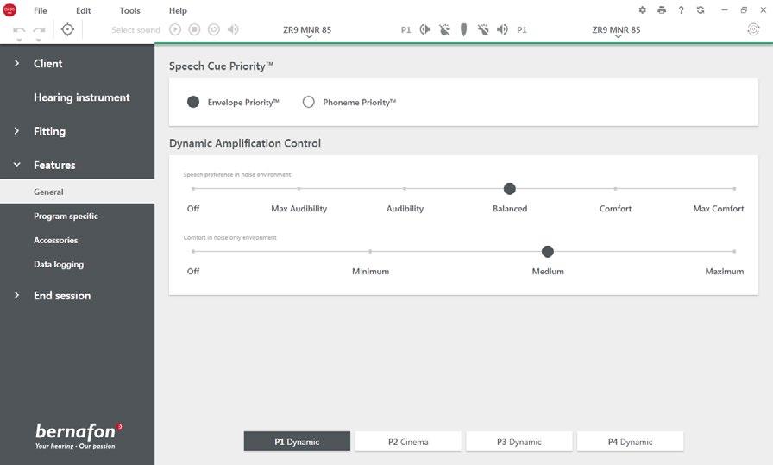Click the right P1 program label in toolbar
Screen dimensions: 773x465
(x=522, y=30)
